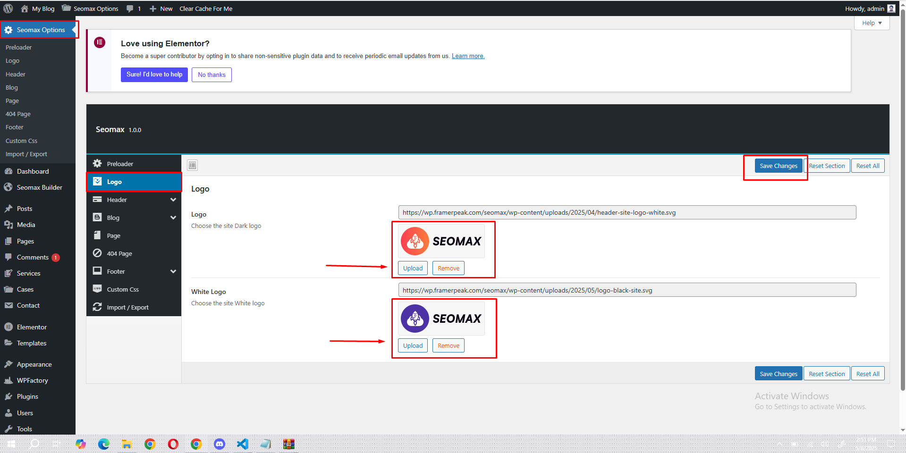The height and width of the screenshot is (453, 906).
Task: Click the Media icon in sidebar
Action: tap(8, 225)
